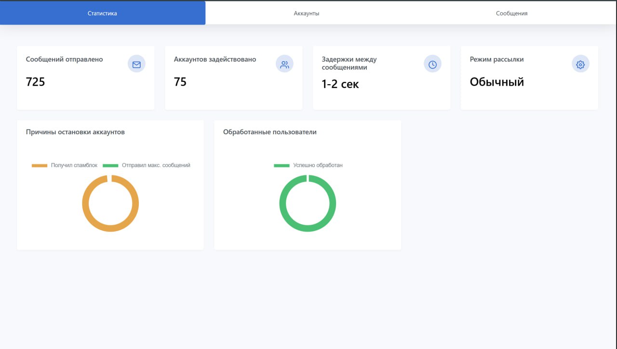
Task: Click the envelope icon in messages sent card
Action: pos(136,65)
